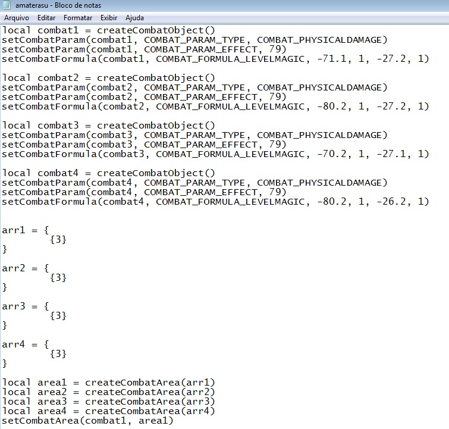Click the {3} value under arr1

(x=58, y=240)
